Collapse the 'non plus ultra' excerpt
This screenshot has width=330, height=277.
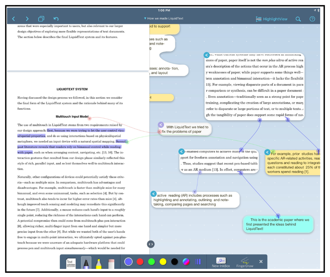(x=207, y=55)
